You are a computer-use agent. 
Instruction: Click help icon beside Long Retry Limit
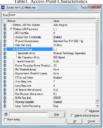[x=5, y=86]
